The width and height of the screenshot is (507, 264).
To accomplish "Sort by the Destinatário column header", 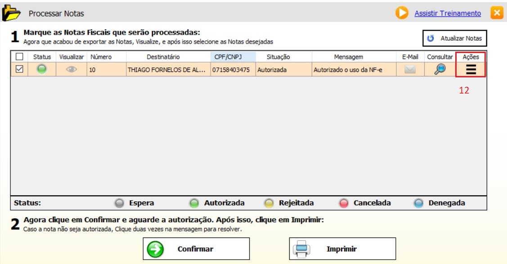I will 163,57.
